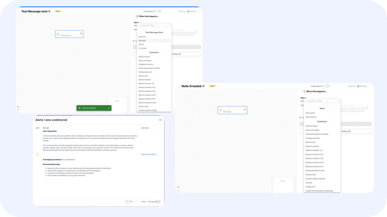This screenshot has height=217, width=387.
Task: Click zoom in plus on Text Message canvas
Action: click(18, 107)
